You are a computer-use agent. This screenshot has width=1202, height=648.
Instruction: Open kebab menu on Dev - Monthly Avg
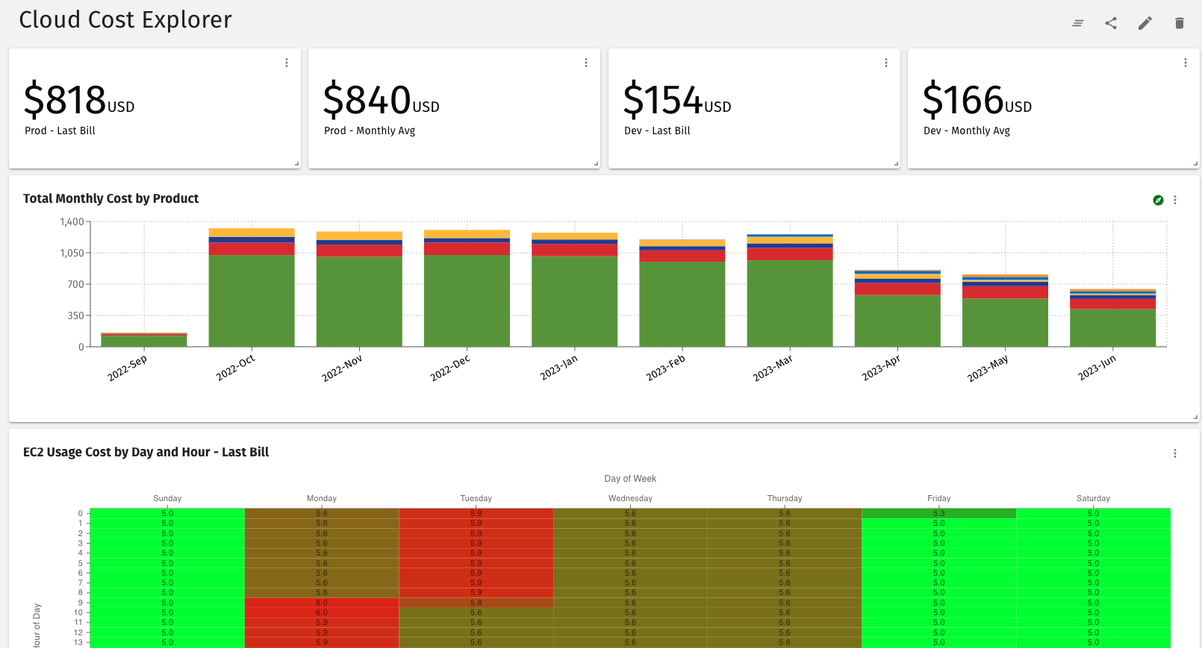pyautogui.click(x=1185, y=63)
